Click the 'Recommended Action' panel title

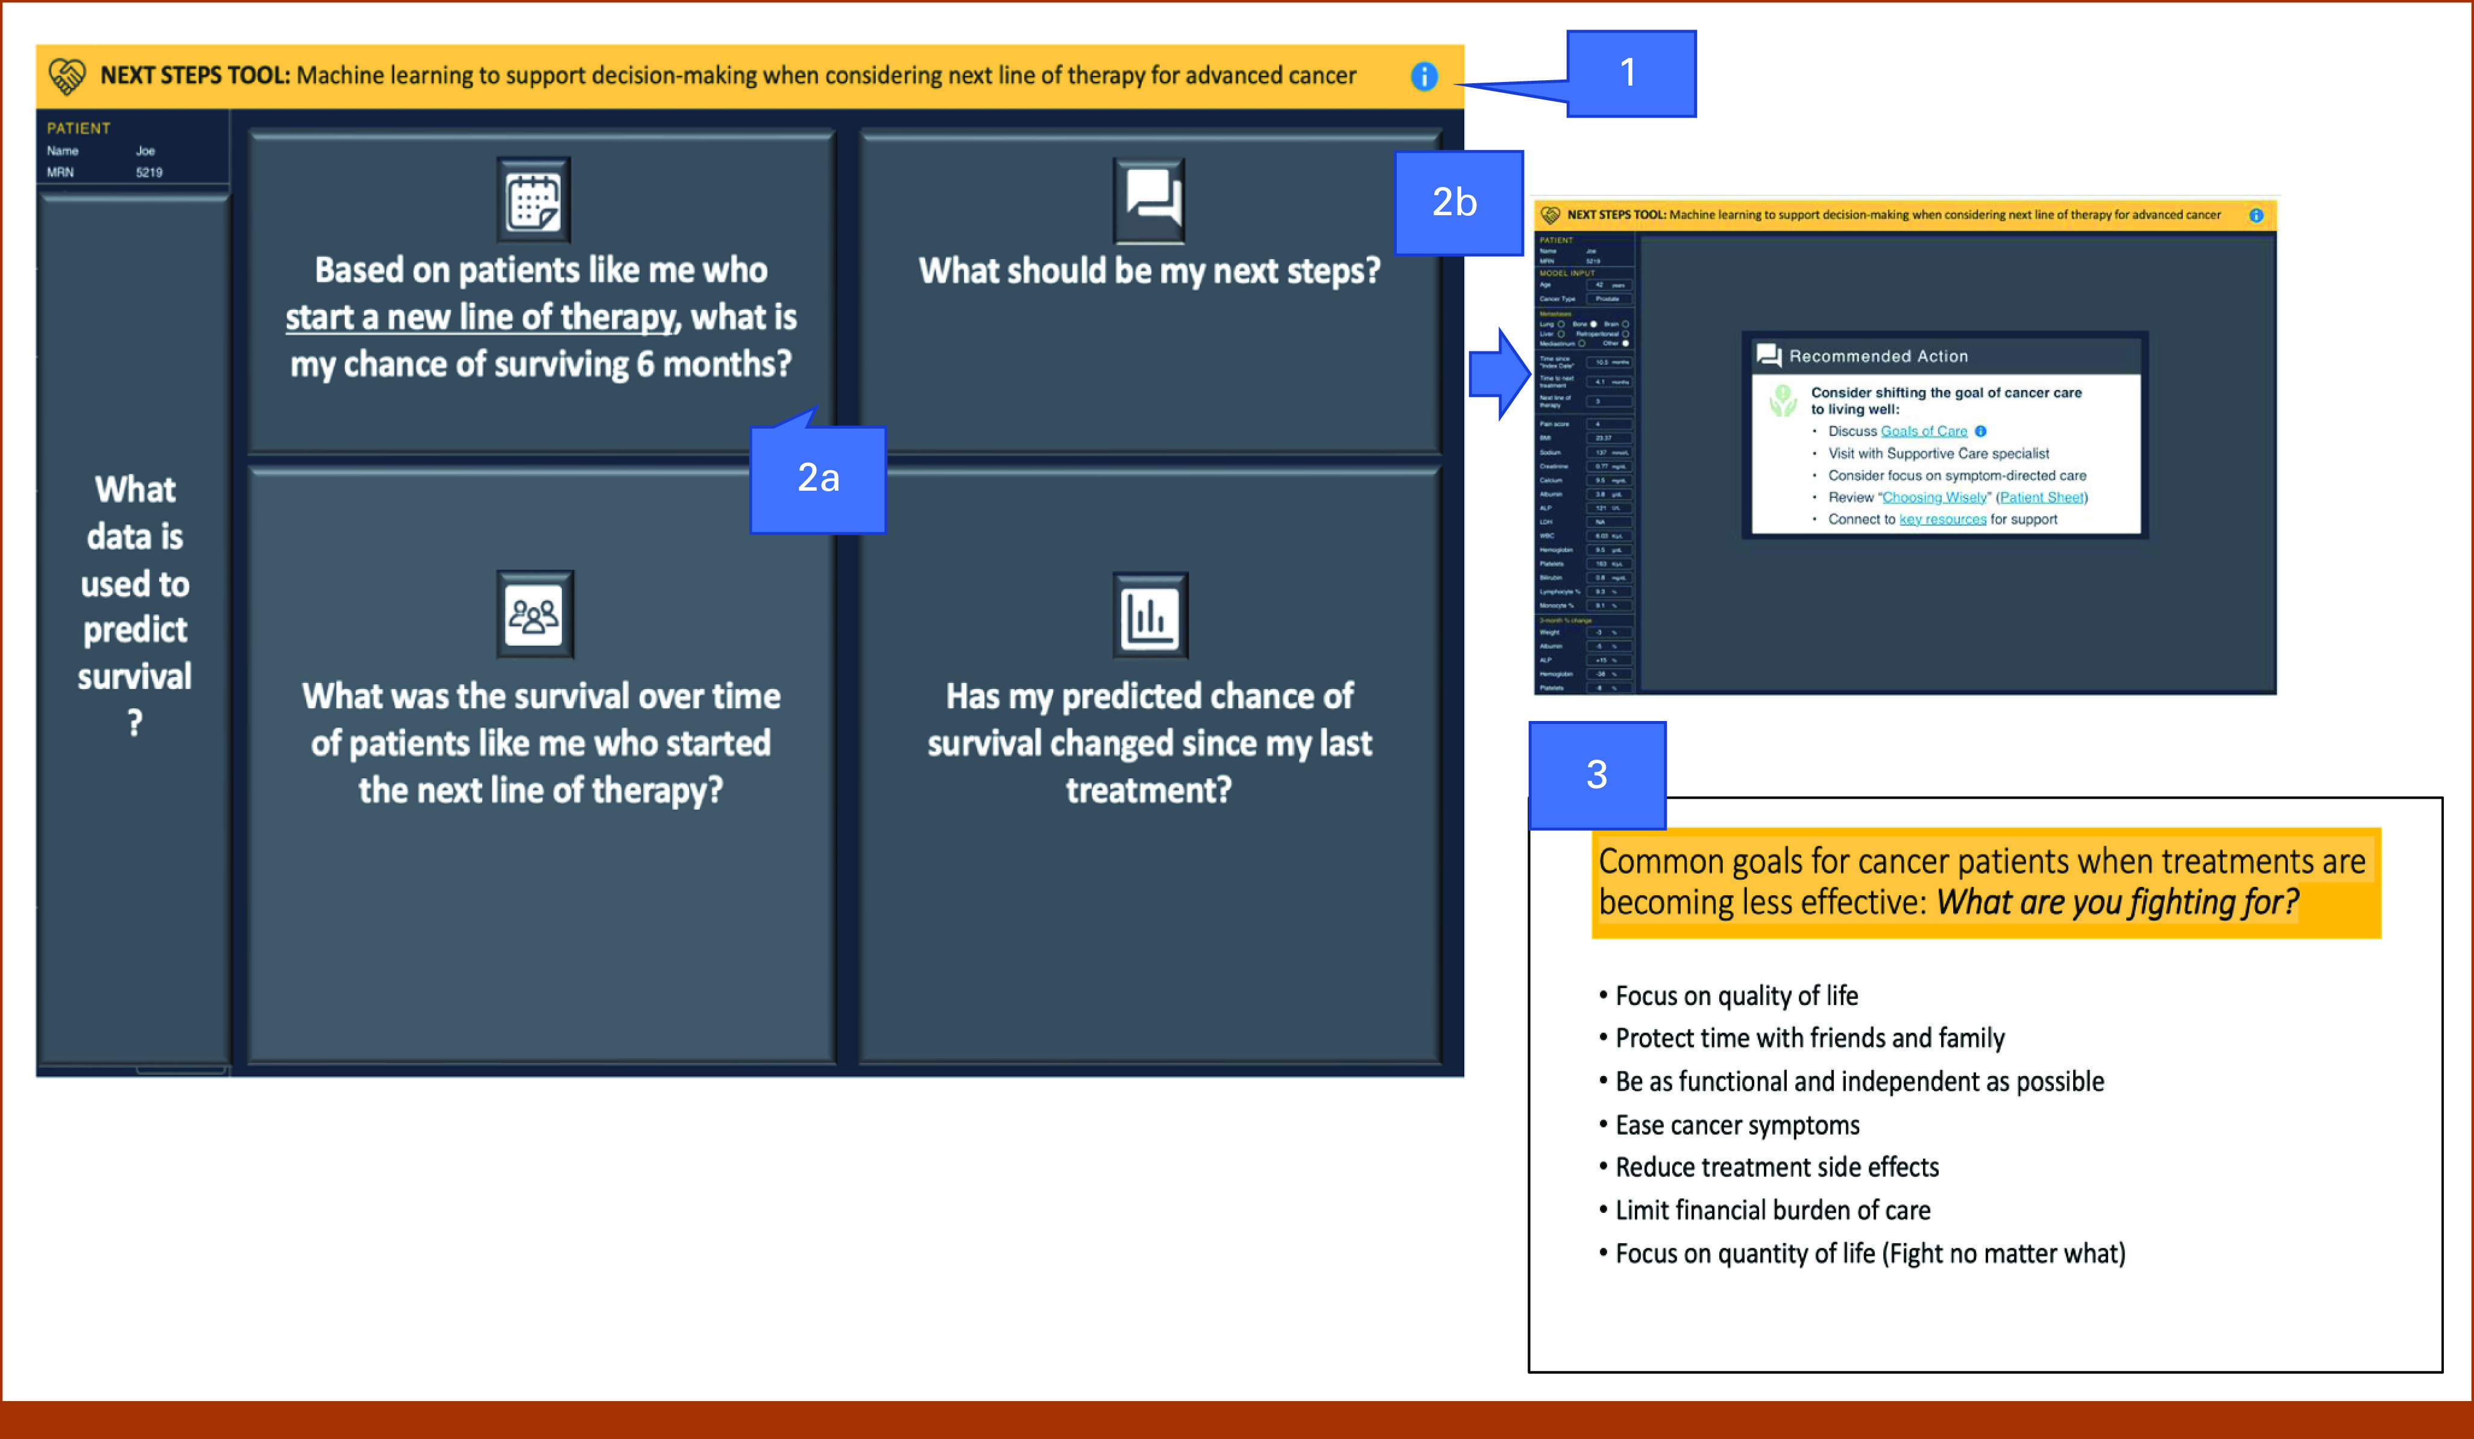pyautogui.click(x=1878, y=356)
